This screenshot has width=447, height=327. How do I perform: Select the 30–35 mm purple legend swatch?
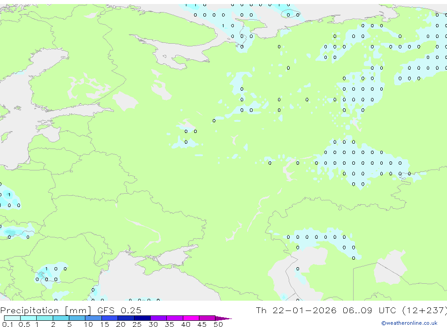point(159,318)
